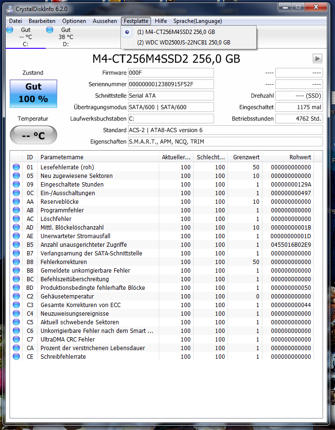The image size is (335, 430).
Task: Click status orb of UltraDMA CRC Fehler row
Action: pyautogui.click(x=16, y=339)
